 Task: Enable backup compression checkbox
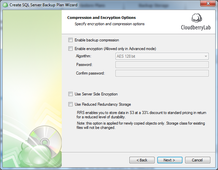pyautogui.click(x=70, y=40)
